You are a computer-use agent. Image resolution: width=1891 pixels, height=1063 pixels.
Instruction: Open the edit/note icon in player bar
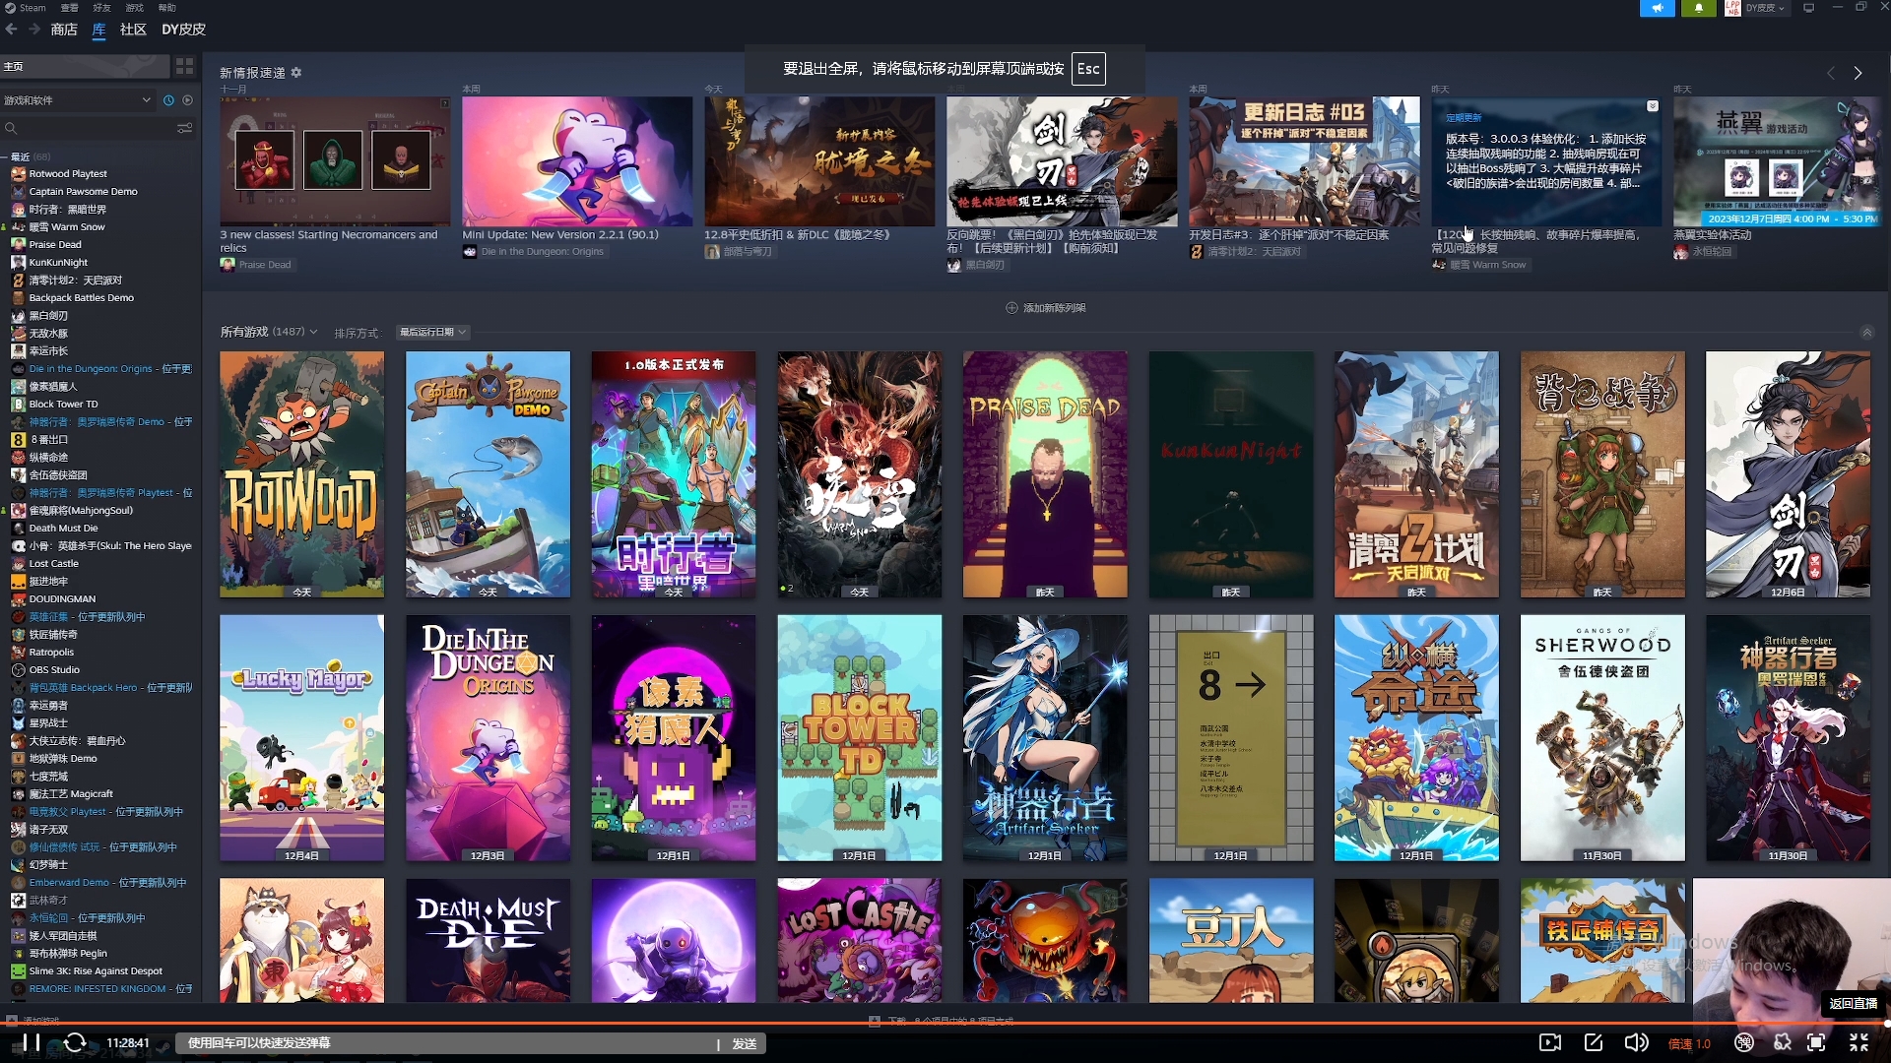[x=1594, y=1042]
